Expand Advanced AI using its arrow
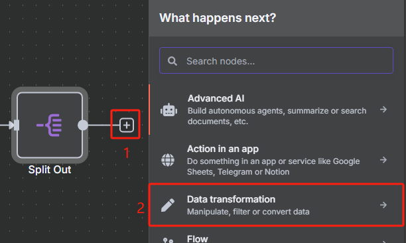This screenshot has height=243, width=406. (x=383, y=110)
